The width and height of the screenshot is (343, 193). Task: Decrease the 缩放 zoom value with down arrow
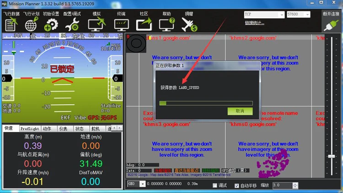pyautogui.click(x=295, y=187)
